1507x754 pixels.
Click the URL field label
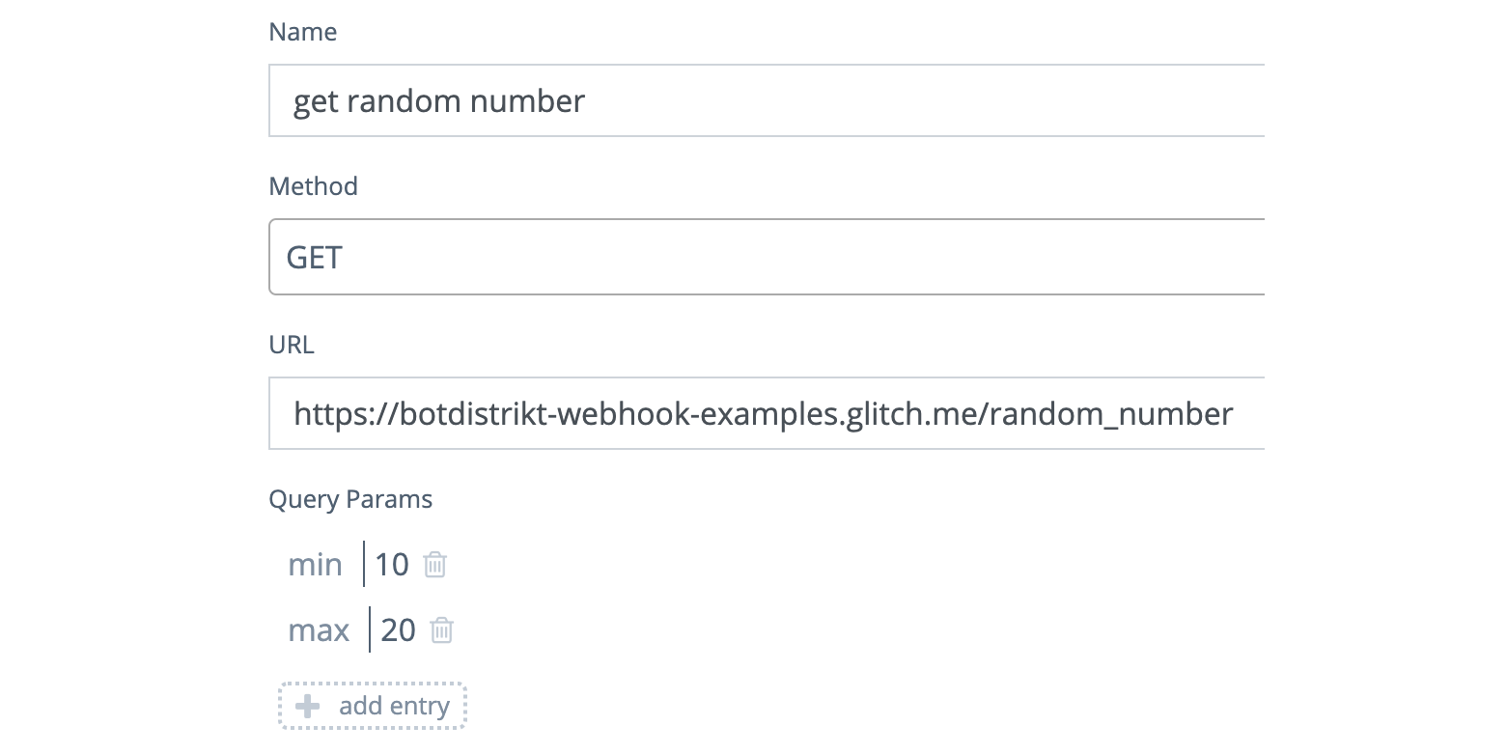tap(292, 345)
